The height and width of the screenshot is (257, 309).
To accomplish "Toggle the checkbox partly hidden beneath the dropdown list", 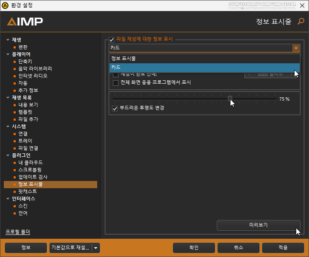I will click(116, 75).
